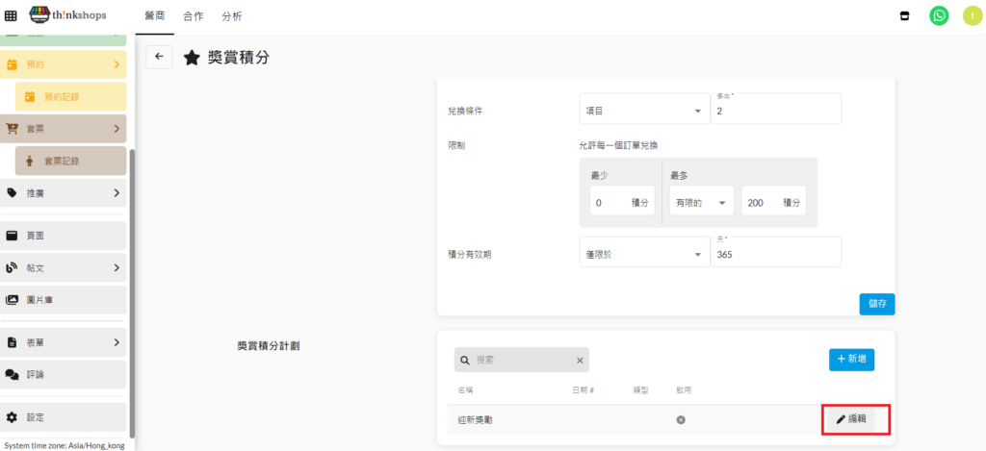Click the WhatsApp icon in header
The width and height of the screenshot is (986, 451).
(938, 16)
